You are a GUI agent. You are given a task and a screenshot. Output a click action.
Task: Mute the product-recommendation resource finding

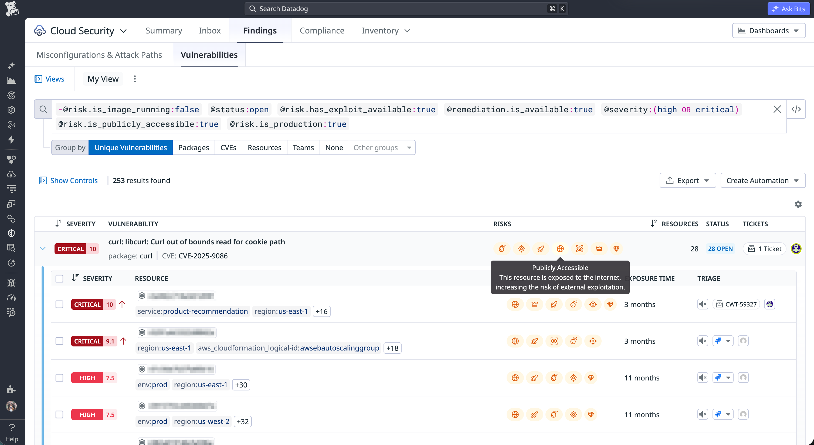click(703, 304)
